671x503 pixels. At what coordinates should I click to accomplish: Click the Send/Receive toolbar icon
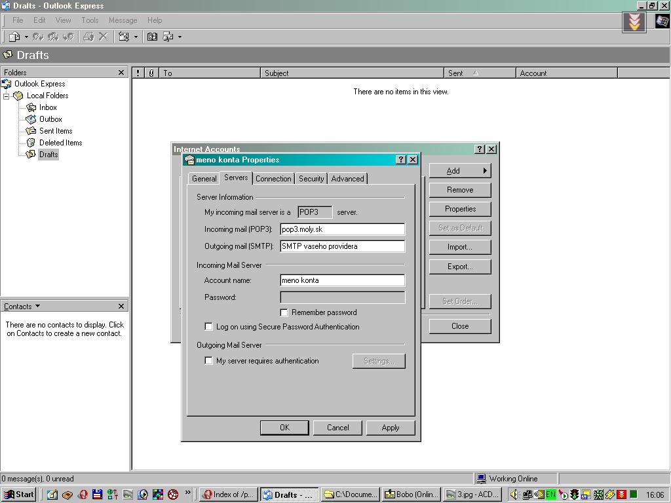pyautogui.click(x=123, y=37)
